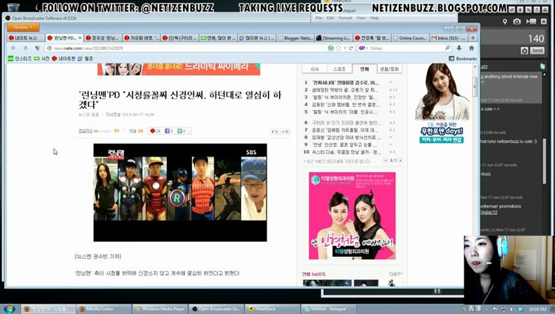Screen dimensions: 555x314
Task: Open 네이트판 bookmark
Action: (63, 58)
